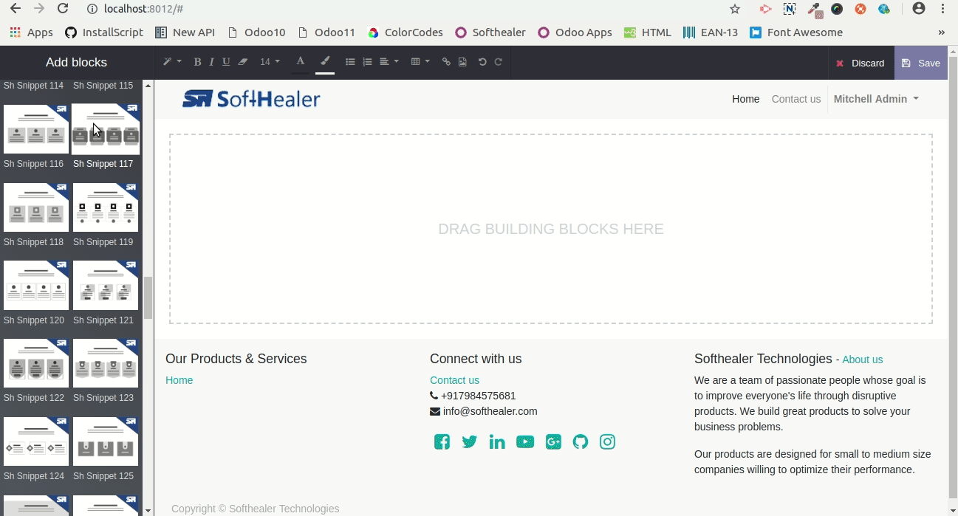Viewport: 958px width, 516px height.
Task: Click the info@softhealer.com email text
Action: [490, 411]
